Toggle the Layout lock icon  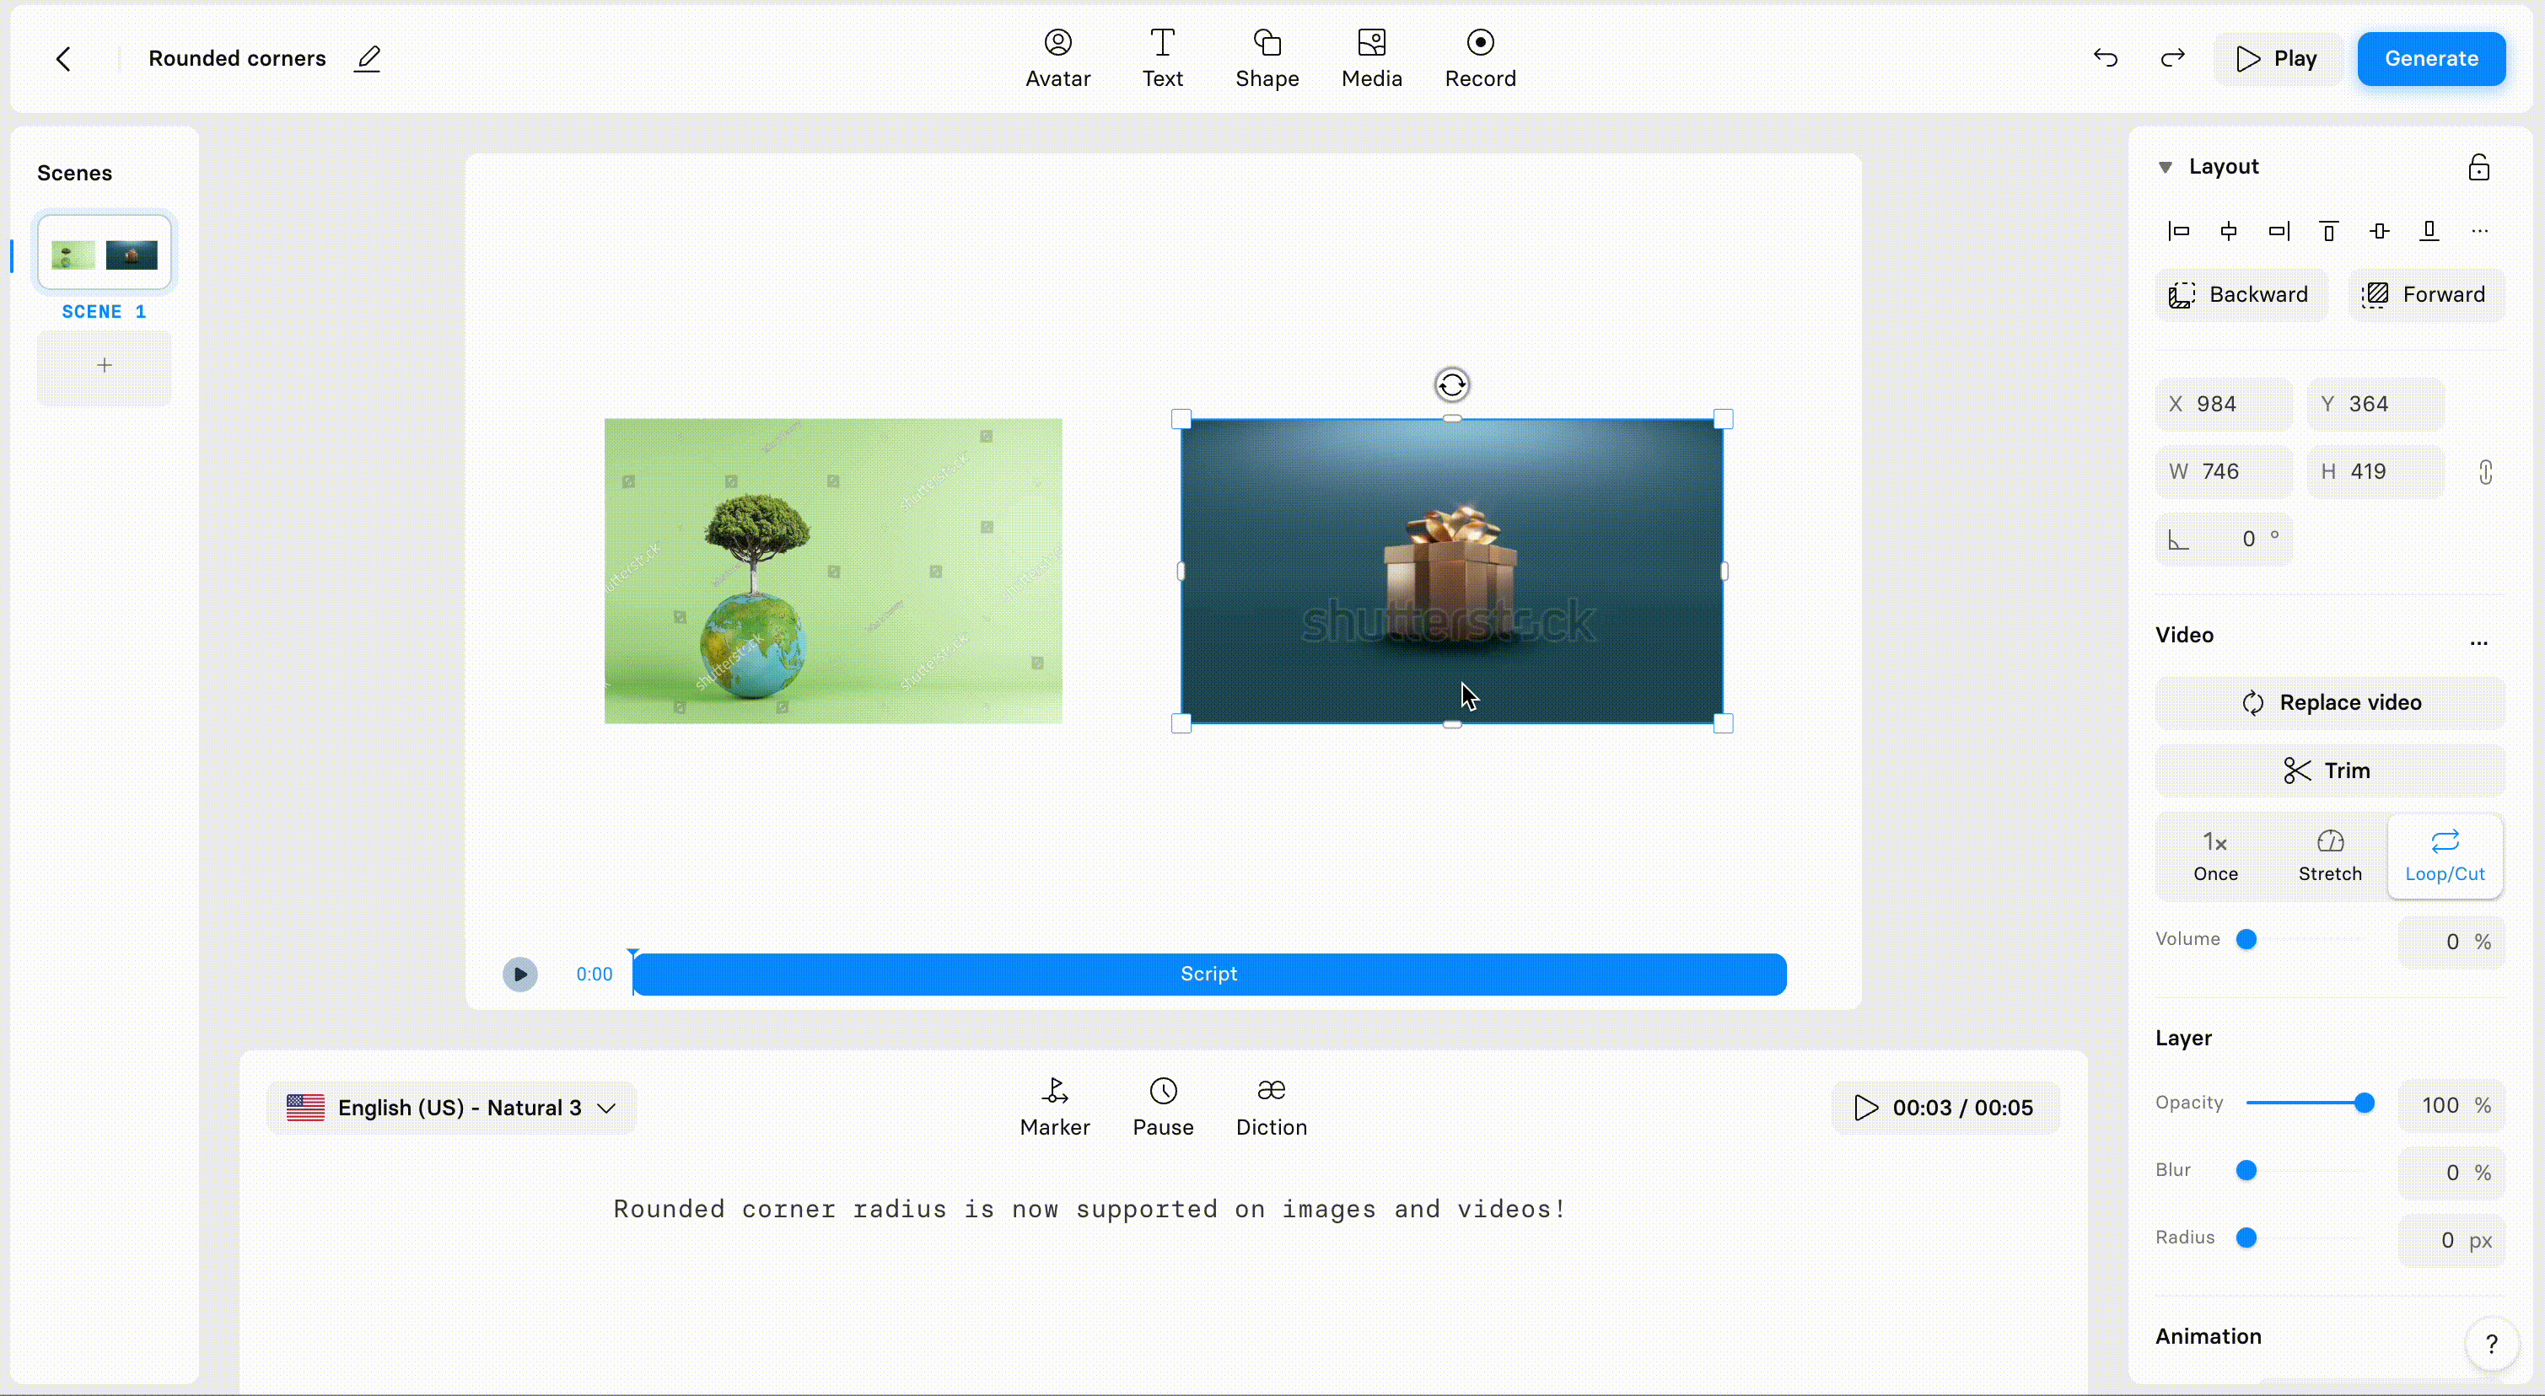coord(2478,167)
